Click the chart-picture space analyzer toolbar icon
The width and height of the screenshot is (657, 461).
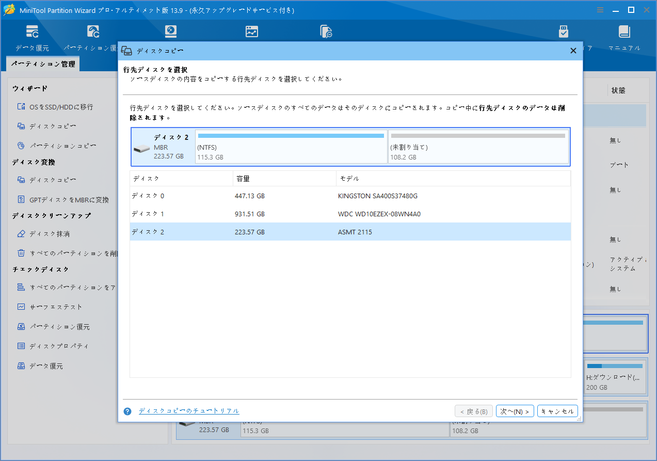tap(251, 32)
